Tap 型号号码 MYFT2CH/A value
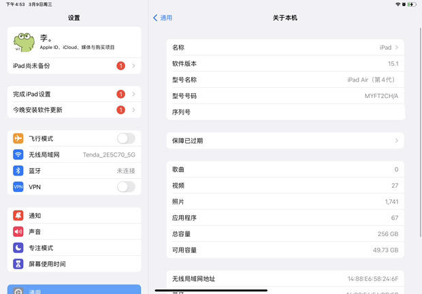 click(x=381, y=96)
